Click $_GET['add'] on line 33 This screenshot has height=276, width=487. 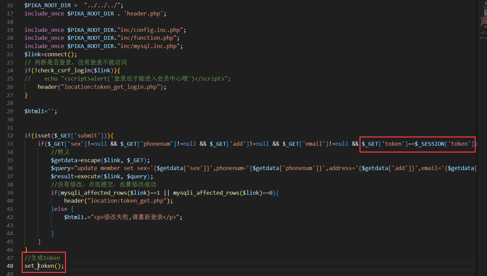point(229,144)
